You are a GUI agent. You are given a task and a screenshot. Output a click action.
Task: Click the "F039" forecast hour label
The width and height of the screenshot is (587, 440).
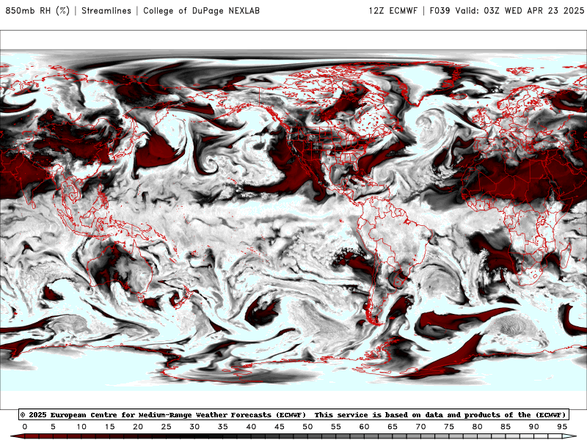pyautogui.click(x=440, y=10)
